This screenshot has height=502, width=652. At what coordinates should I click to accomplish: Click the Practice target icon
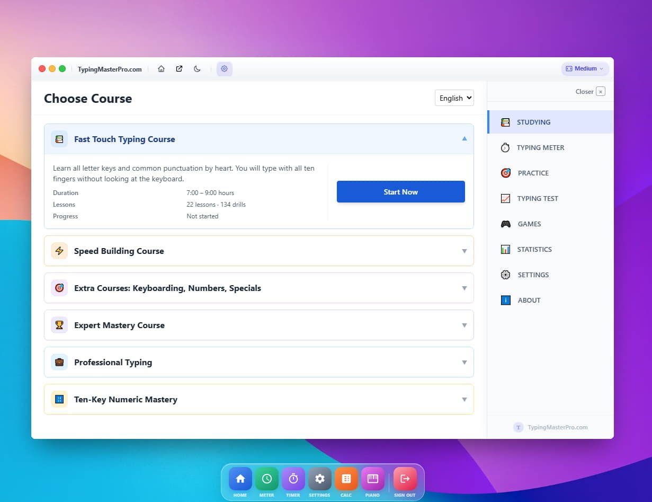pyautogui.click(x=506, y=173)
